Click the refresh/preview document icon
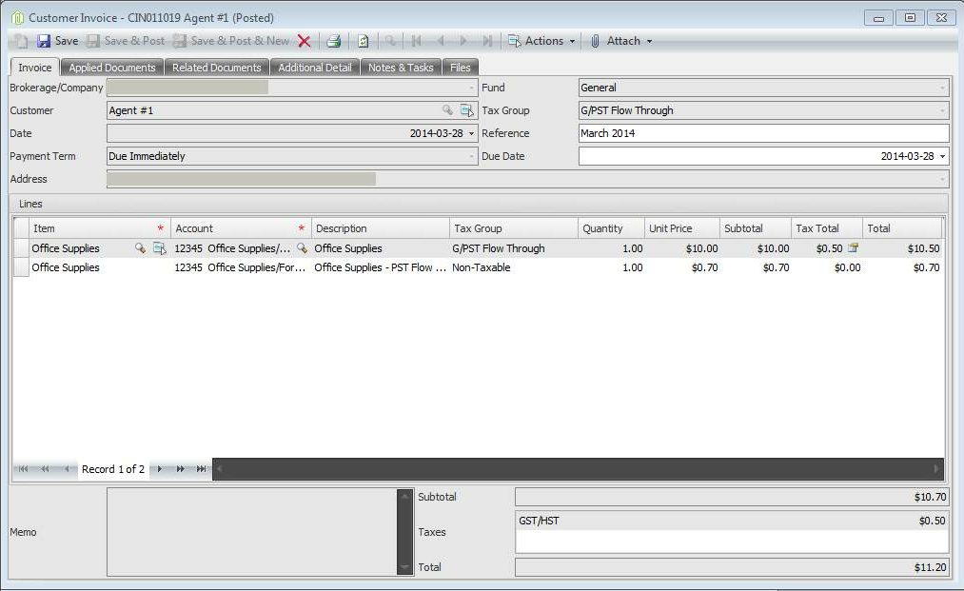This screenshot has height=591, width=964. pos(364,41)
